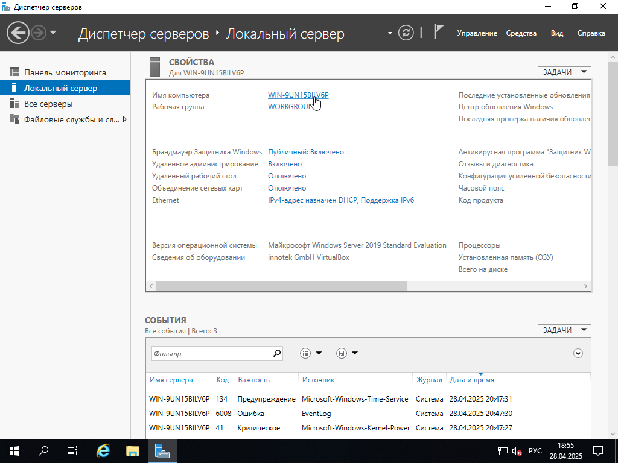
Task: Select Все серверы in sidebar
Action: (65, 104)
